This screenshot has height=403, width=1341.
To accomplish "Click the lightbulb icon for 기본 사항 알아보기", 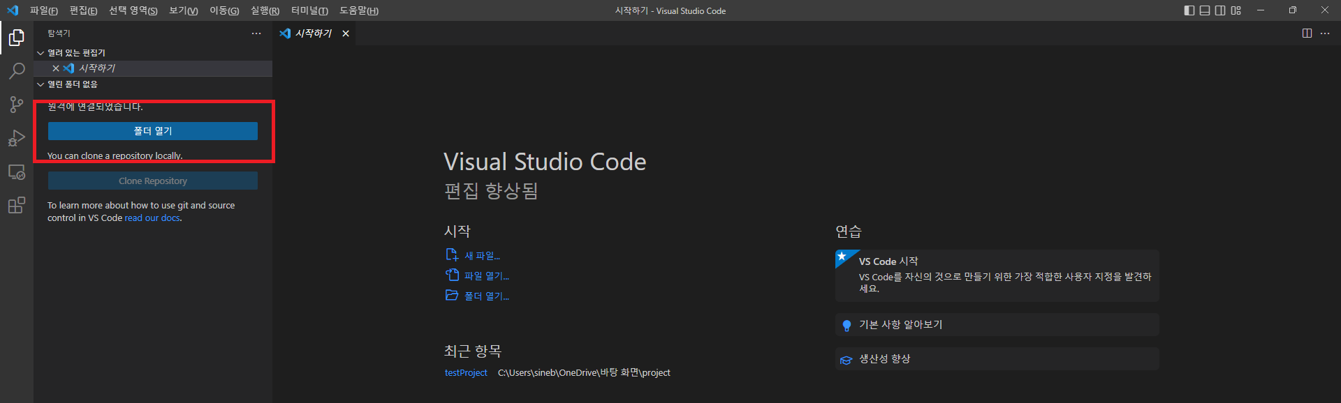I will pos(847,325).
